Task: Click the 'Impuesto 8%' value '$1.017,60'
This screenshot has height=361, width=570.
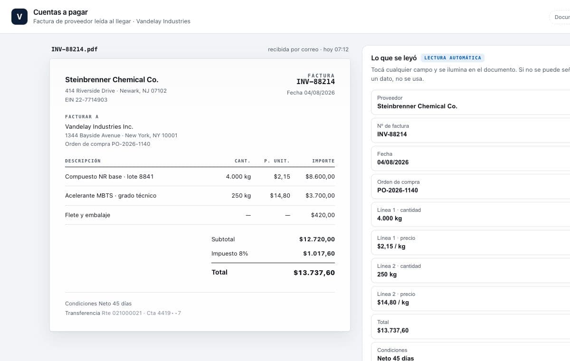Action: 319,254
